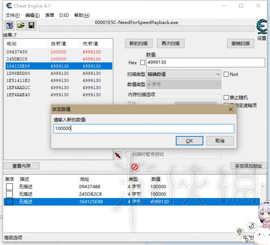Image resolution: width=270 pixels, height=245 pixels.
Task: Activate checkbox for address 245DB2C8
Action: 9,194
